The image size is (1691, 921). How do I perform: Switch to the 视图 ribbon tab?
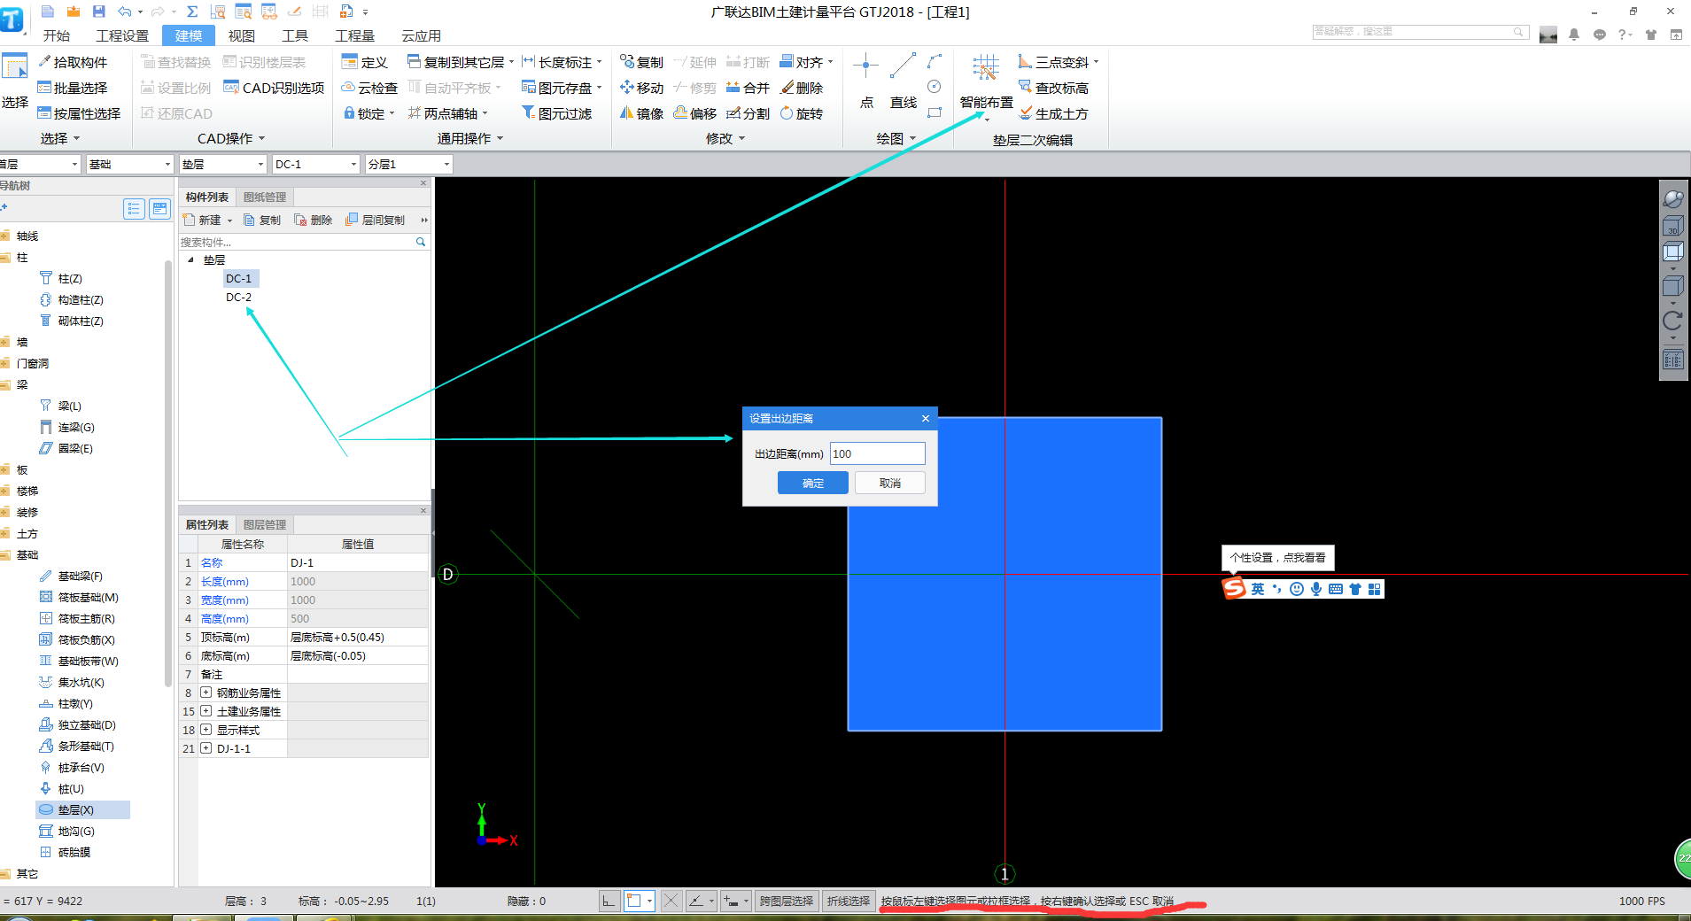tap(241, 35)
